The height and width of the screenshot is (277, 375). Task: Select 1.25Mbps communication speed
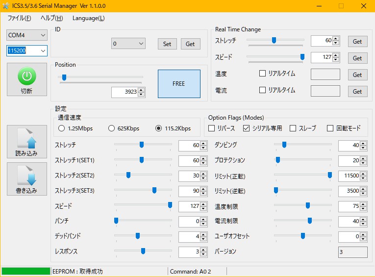tap(61, 128)
